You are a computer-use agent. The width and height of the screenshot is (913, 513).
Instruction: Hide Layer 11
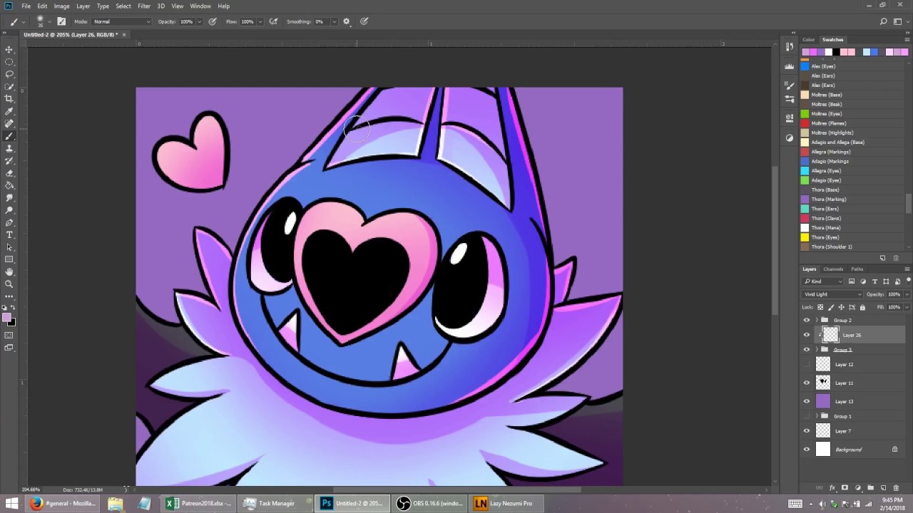807,383
